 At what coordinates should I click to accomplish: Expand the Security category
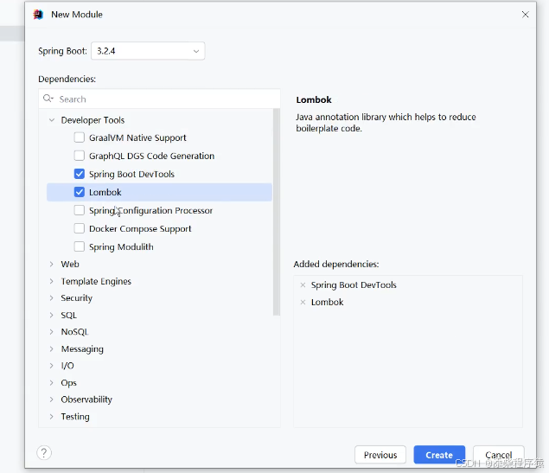52,298
